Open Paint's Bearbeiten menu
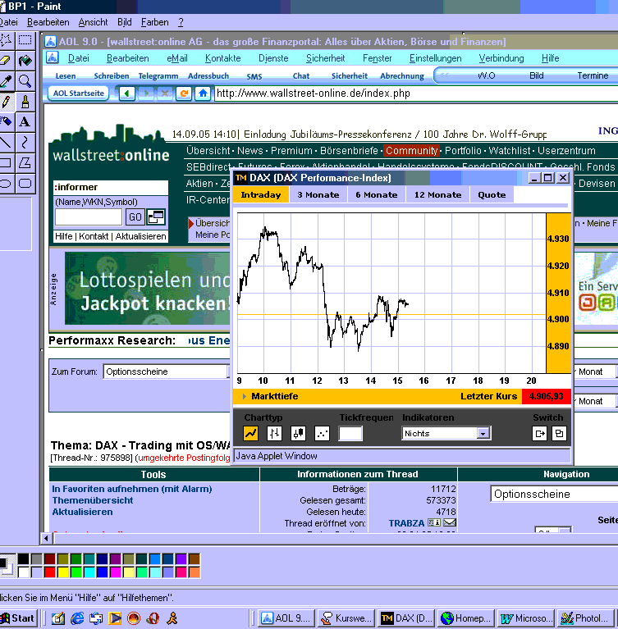 click(48, 22)
